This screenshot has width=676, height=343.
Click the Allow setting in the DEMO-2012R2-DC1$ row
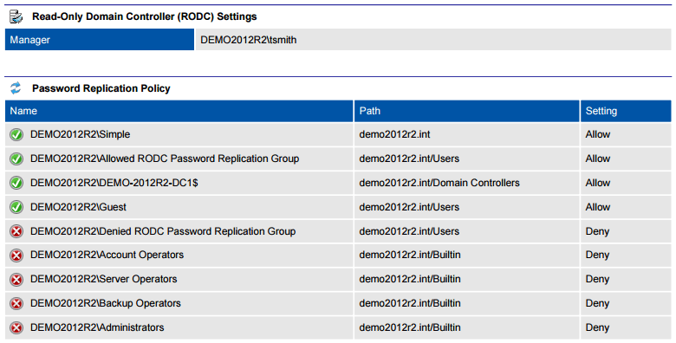(597, 183)
